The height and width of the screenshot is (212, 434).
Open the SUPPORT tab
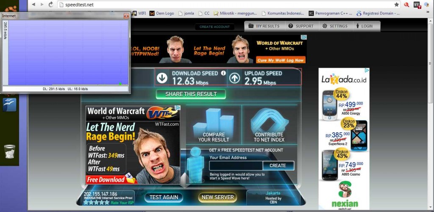click(x=301, y=26)
